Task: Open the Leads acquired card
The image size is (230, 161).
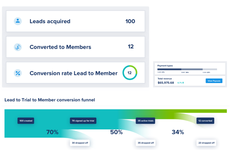Action: click(76, 22)
